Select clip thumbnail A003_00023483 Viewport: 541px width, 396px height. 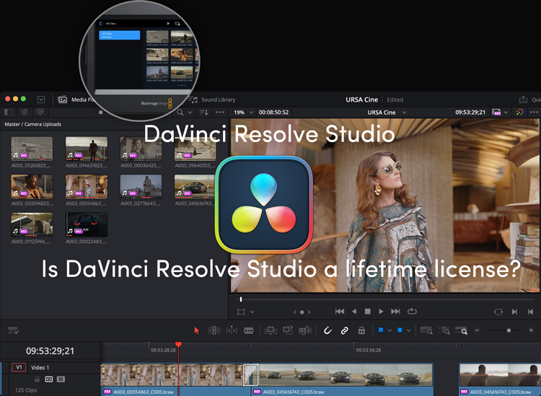click(x=87, y=224)
